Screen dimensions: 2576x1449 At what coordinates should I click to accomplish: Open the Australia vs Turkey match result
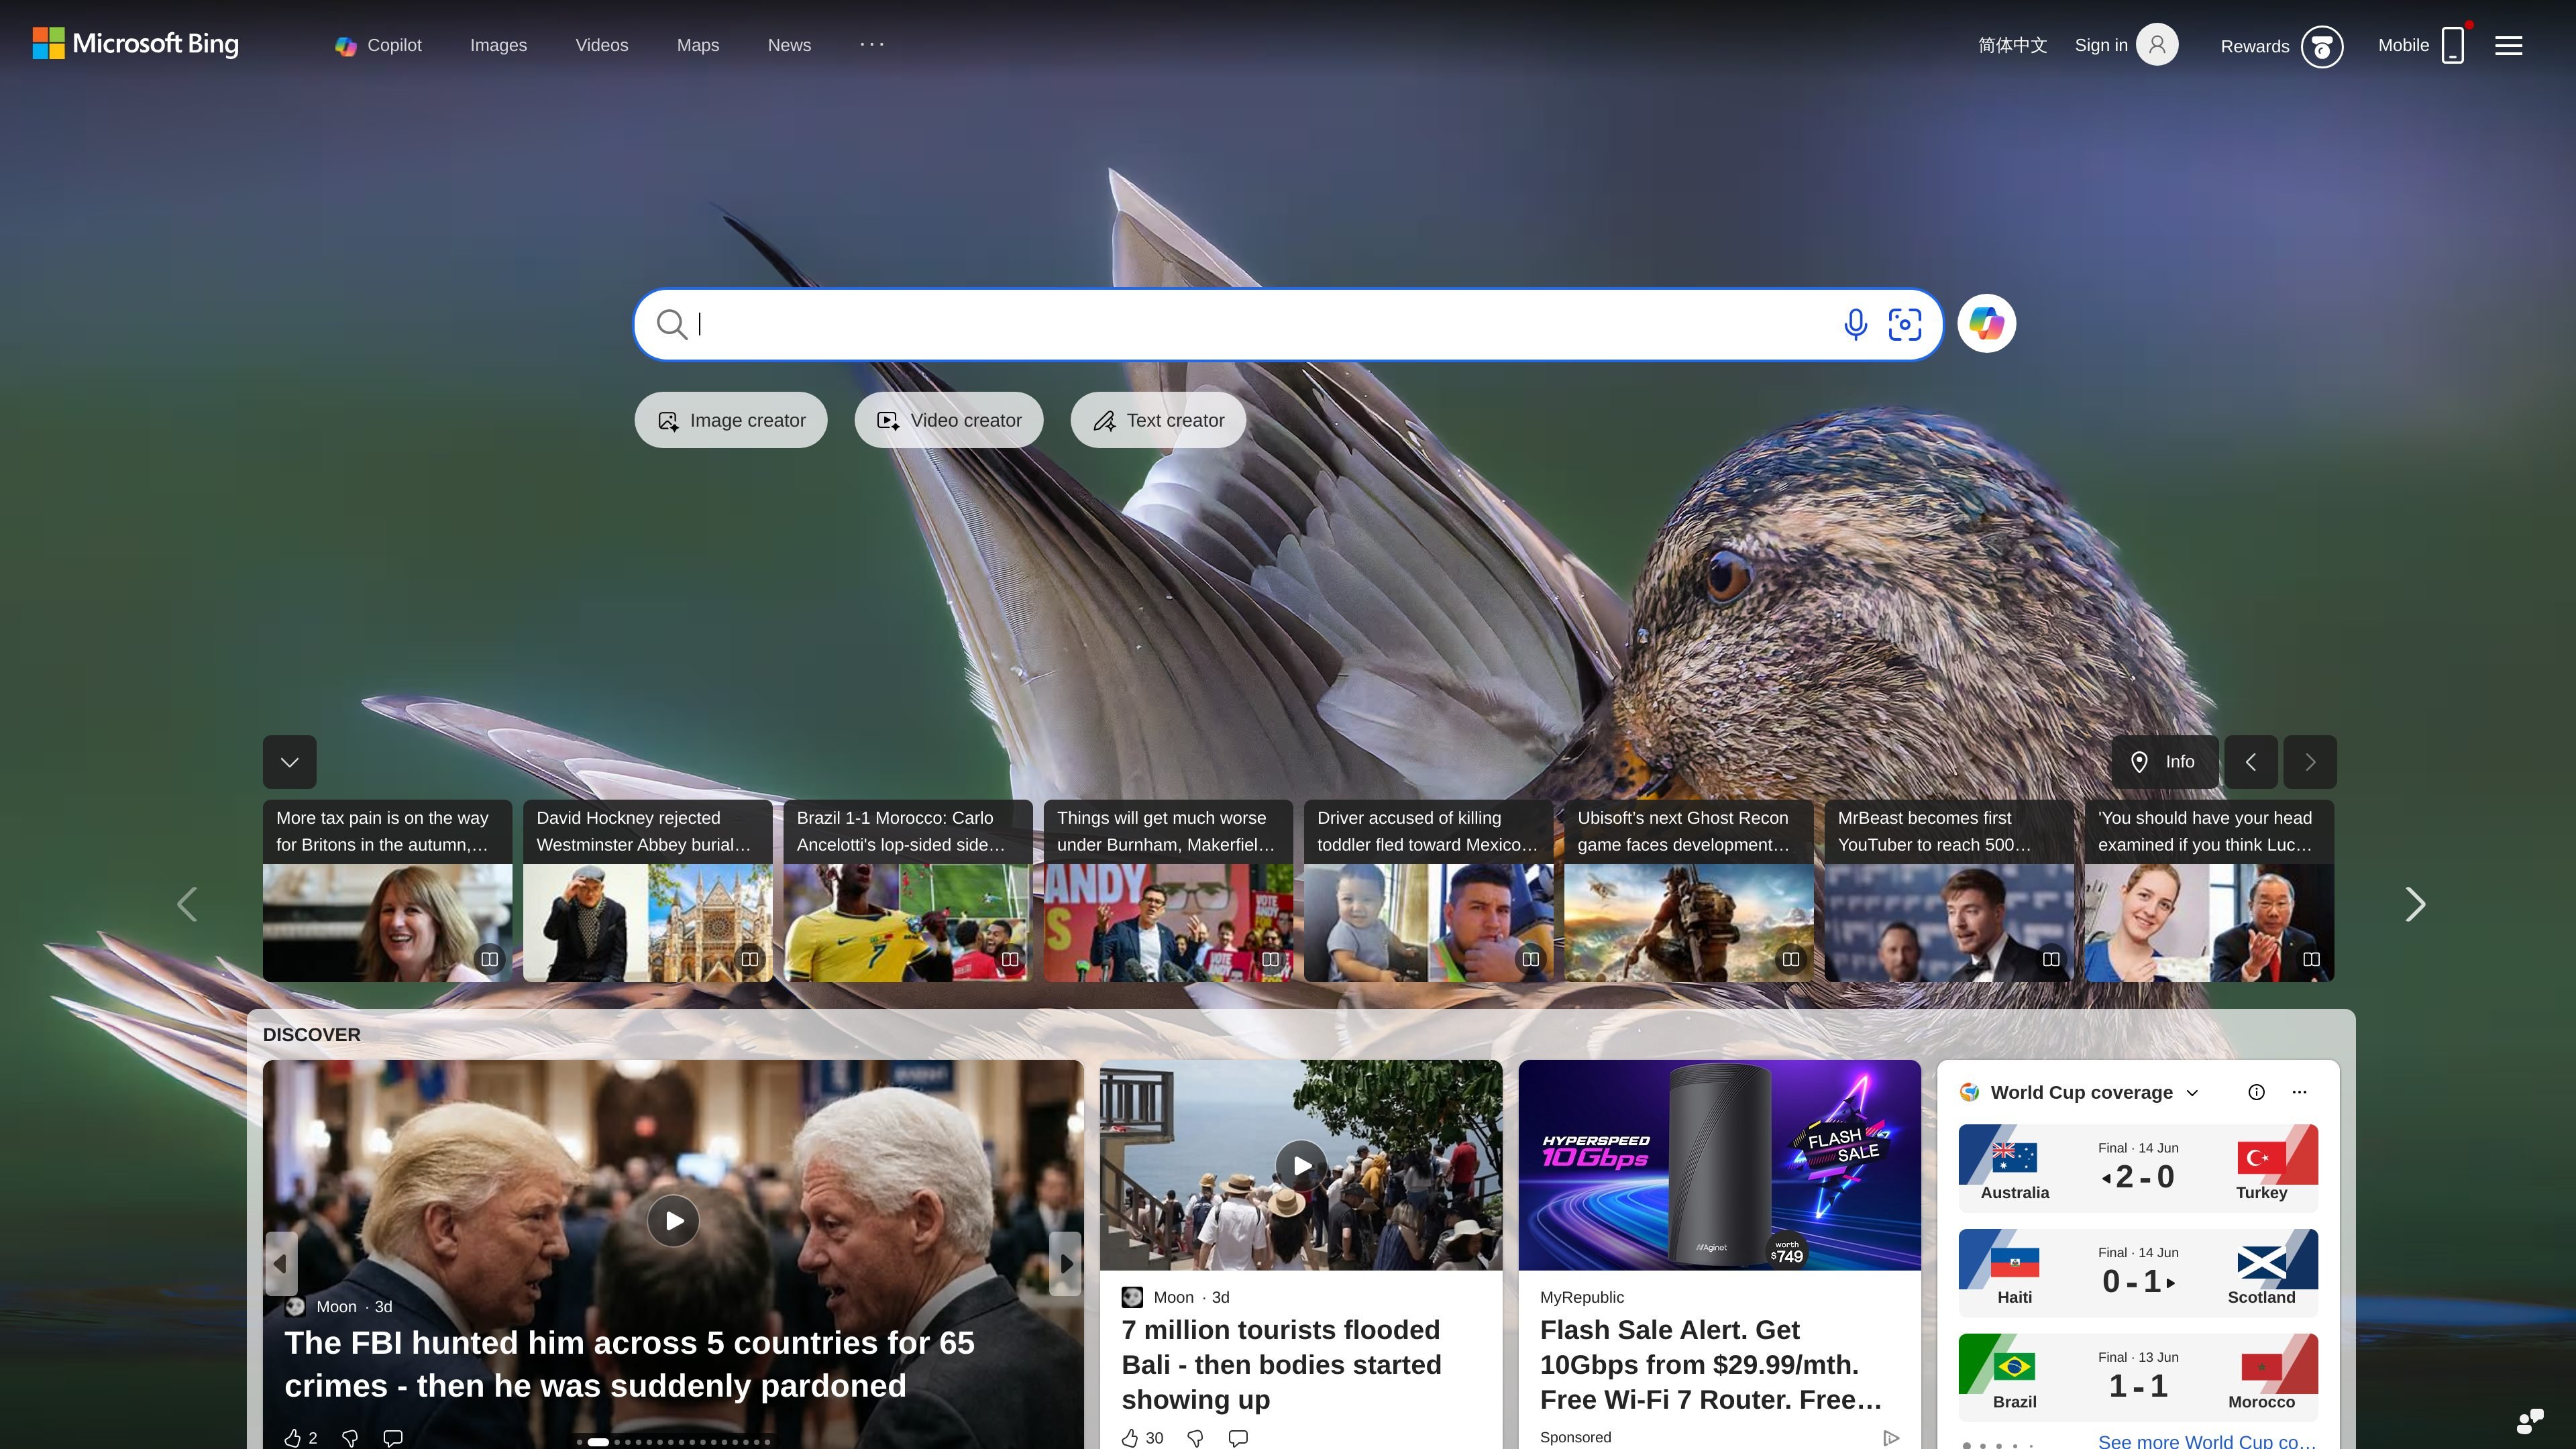pyautogui.click(x=2138, y=1167)
